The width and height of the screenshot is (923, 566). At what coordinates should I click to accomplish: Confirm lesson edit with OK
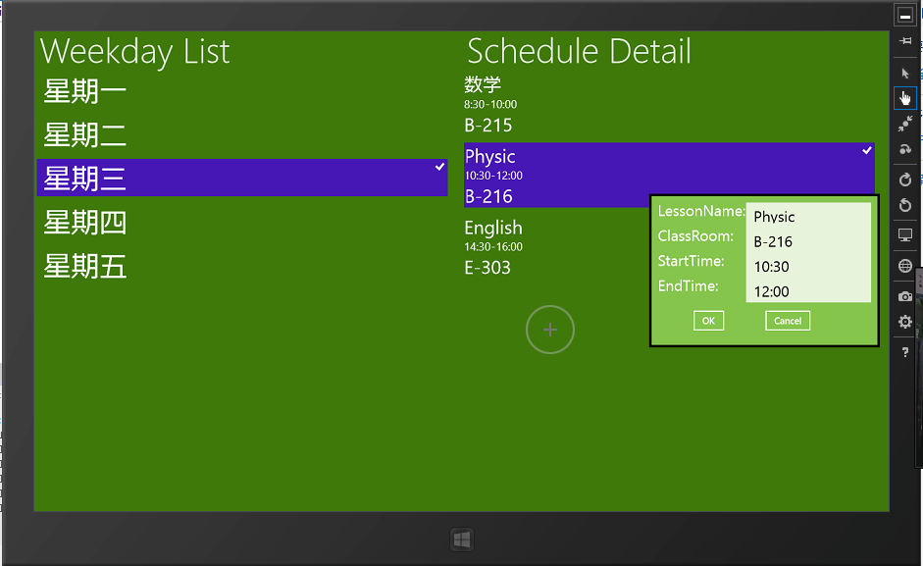(x=708, y=321)
